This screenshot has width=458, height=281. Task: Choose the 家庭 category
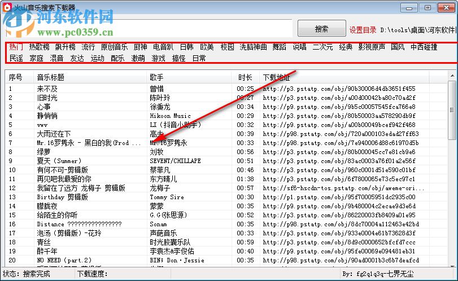37,58
